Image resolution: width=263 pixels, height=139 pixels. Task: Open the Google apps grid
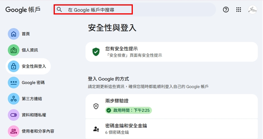239,10
